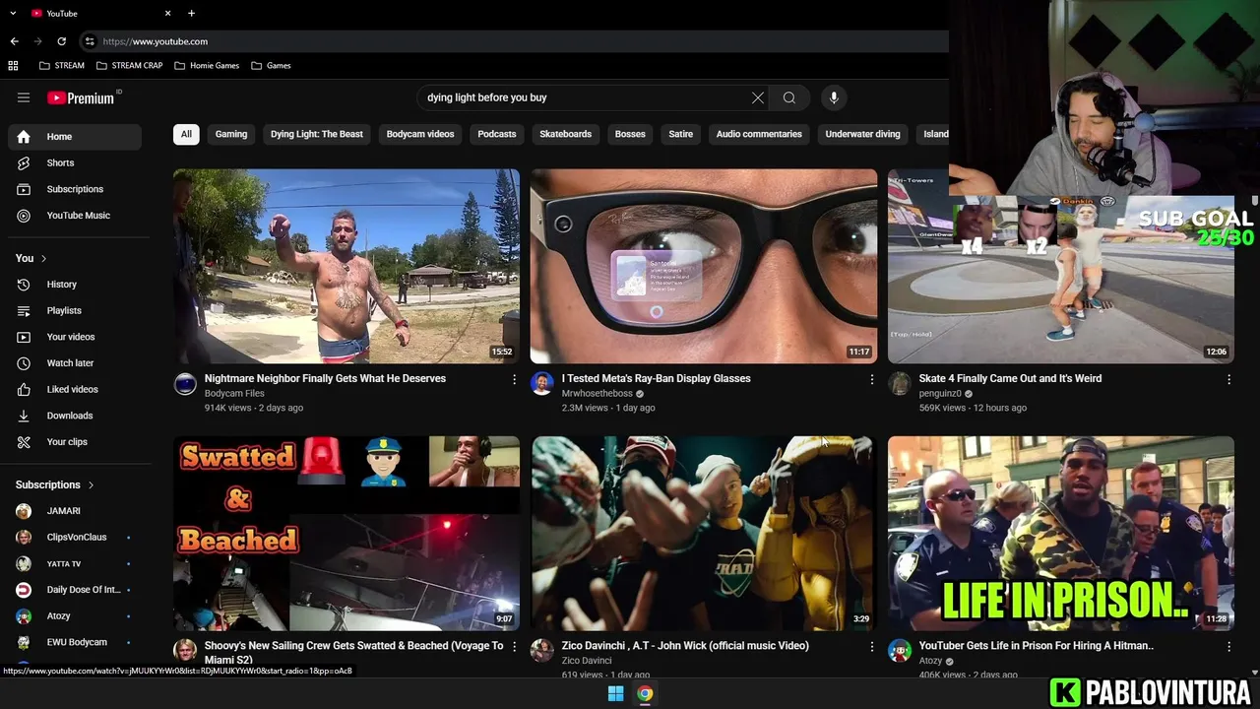The height and width of the screenshot is (709, 1260).
Task: Open JAMARI channel subscription
Action: click(75, 511)
